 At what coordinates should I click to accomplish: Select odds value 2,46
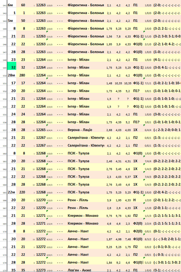coord(109,161)
